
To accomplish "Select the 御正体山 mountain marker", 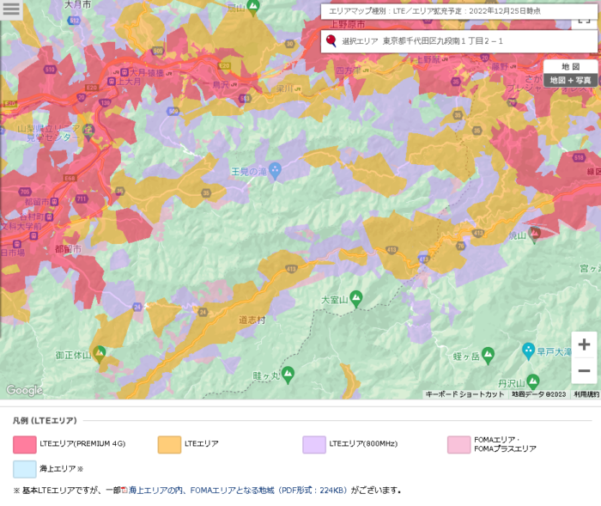I will point(100,354).
